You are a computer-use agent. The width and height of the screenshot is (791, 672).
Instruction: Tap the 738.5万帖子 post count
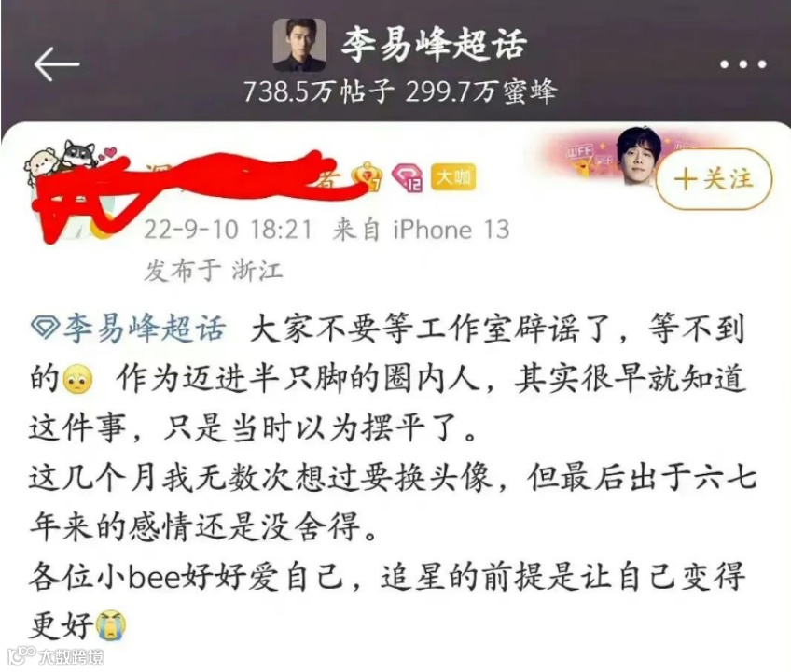[318, 92]
